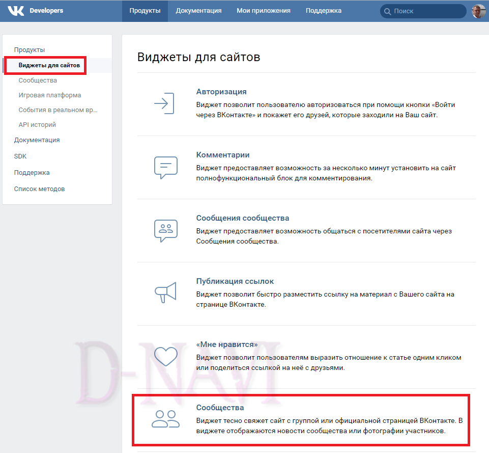Click the Сообщения сообщества chat icon
This screenshot has width=489, height=453.
(166, 231)
